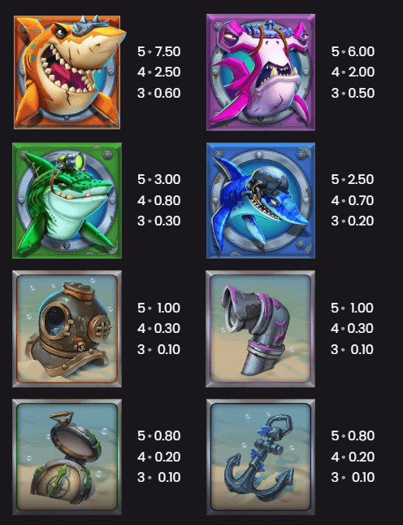Click the 4 • 0.70 payout line
The height and width of the screenshot is (525, 403).
click(353, 200)
